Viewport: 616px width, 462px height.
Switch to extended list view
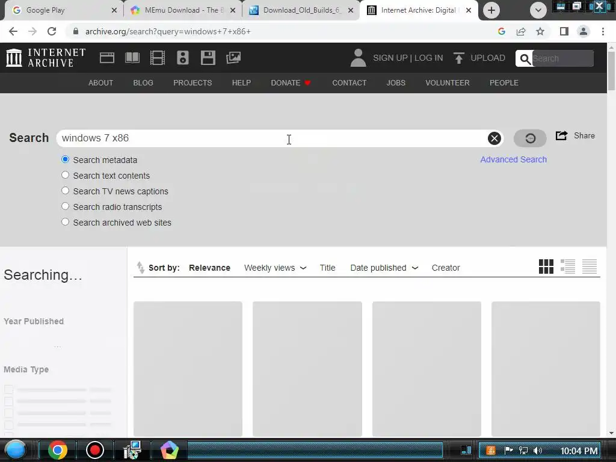coord(568,266)
